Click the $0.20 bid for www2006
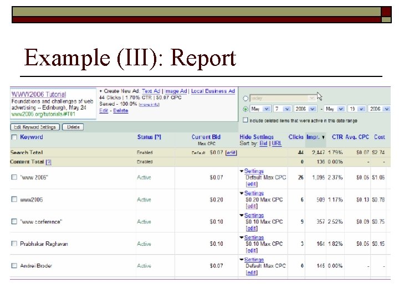Image resolution: width=399 pixels, height=299 pixels. 216,199
